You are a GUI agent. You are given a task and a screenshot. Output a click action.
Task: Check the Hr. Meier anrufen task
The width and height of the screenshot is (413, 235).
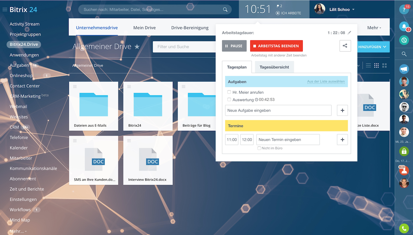tap(229, 92)
